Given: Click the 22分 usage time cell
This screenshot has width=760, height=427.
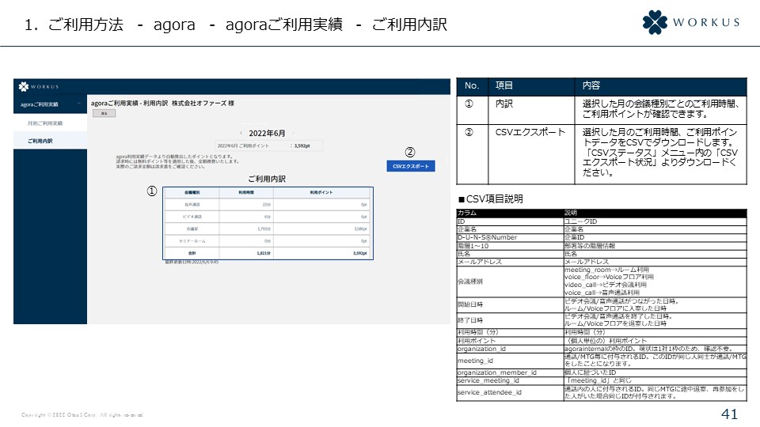Looking at the screenshot, I should coord(267,205).
